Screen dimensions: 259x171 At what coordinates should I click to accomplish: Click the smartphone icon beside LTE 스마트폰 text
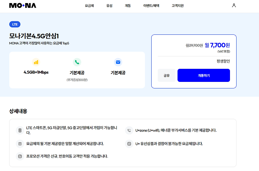(x=20, y=130)
